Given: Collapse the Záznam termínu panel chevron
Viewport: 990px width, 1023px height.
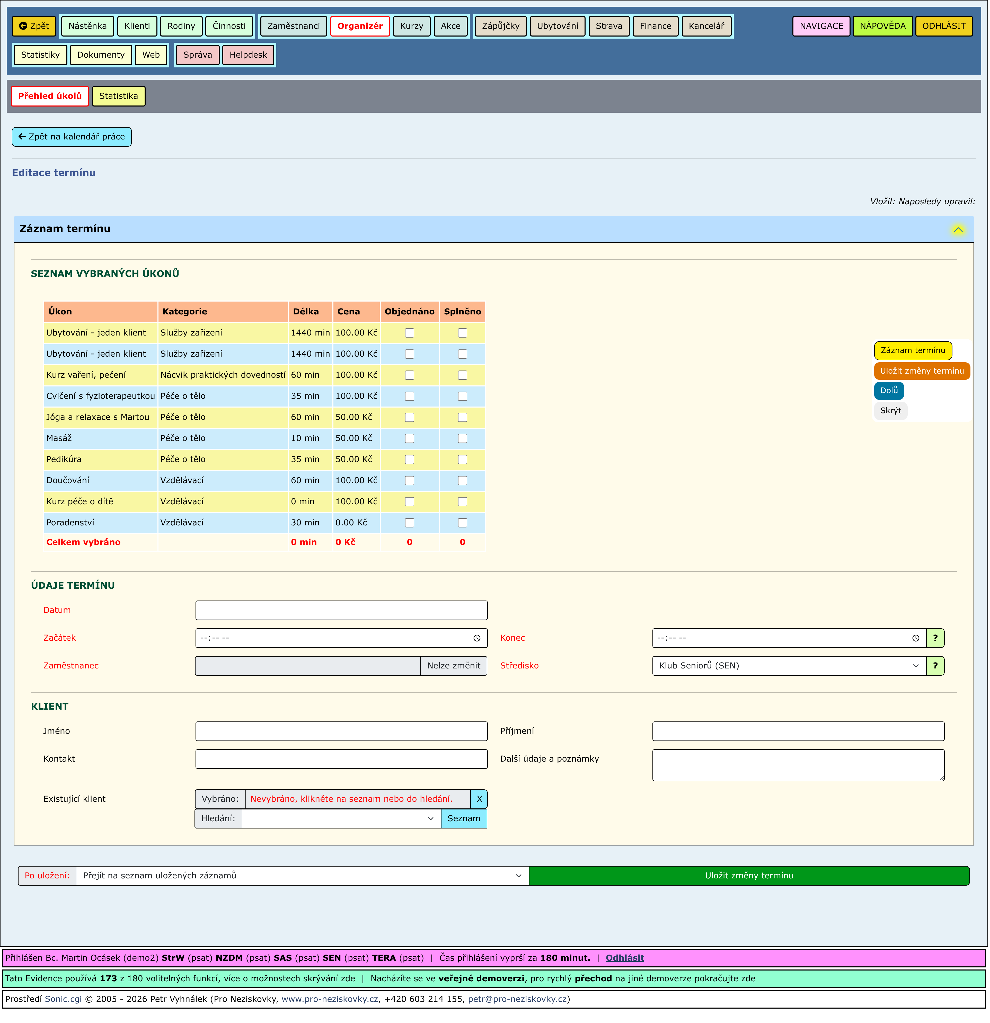Looking at the screenshot, I should click(958, 230).
